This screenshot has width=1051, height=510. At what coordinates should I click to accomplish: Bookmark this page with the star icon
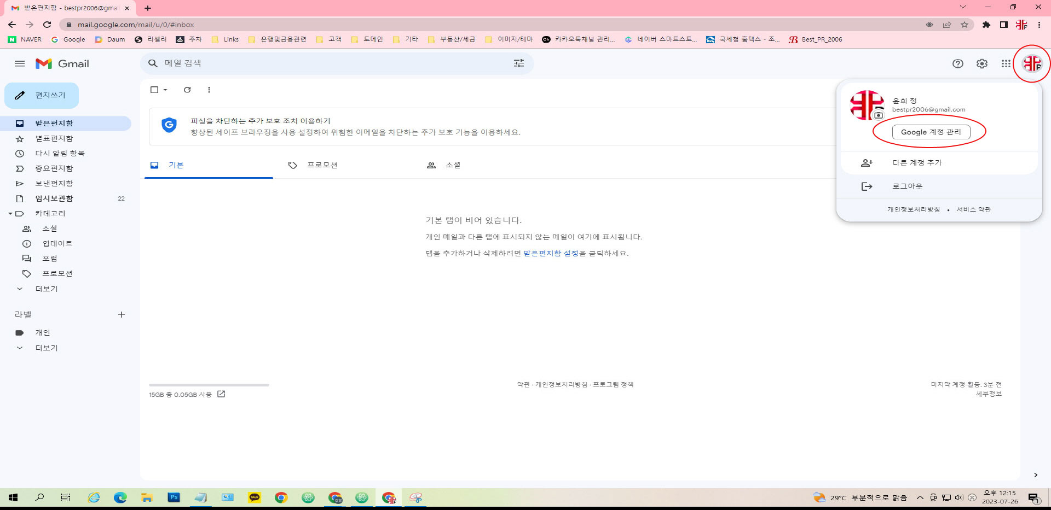(x=965, y=25)
